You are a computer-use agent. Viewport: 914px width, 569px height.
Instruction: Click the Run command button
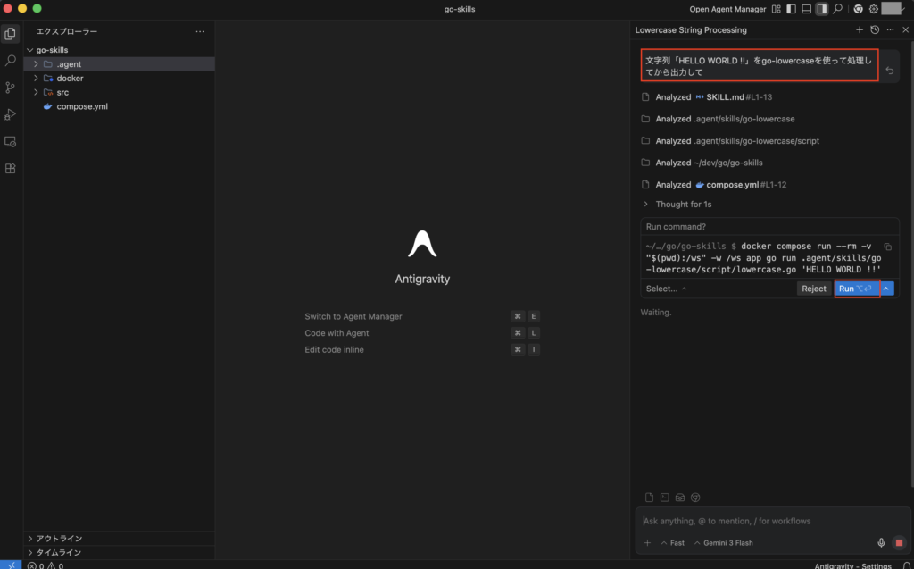855,289
